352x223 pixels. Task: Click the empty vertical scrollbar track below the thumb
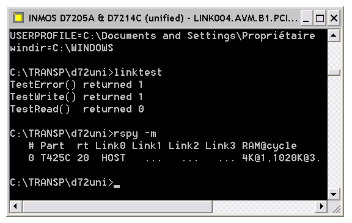(334, 132)
